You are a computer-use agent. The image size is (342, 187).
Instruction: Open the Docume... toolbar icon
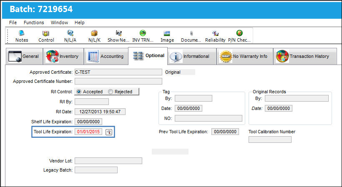point(191,36)
